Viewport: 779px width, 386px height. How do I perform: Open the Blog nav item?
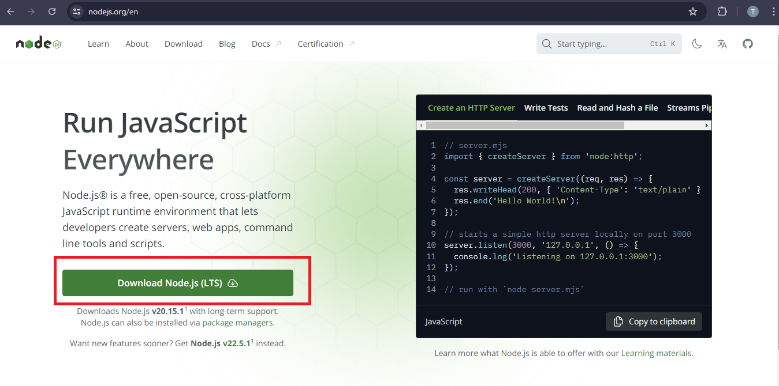tap(227, 44)
